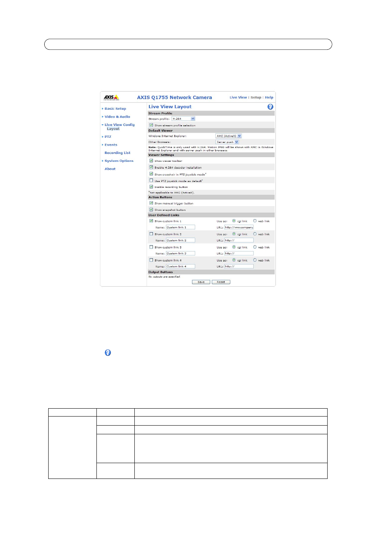Expand Events menu
The height and width of the screenshot is (533, 377).
(x=111, y=145)
